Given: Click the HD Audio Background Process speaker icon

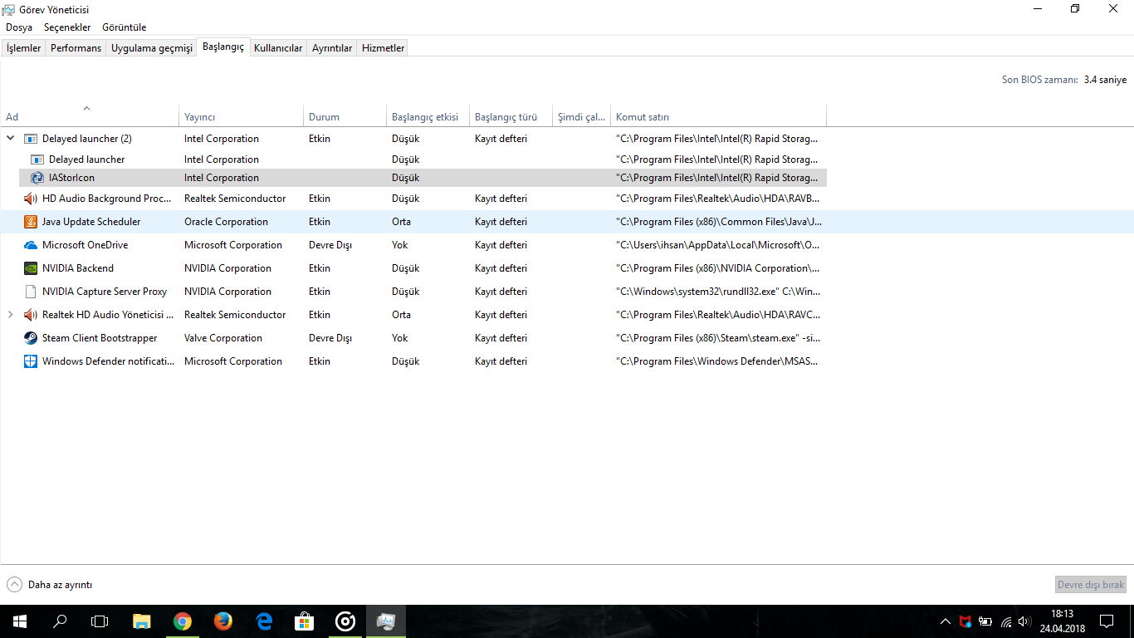Looking at the screenshot, I should coord(31,199).
